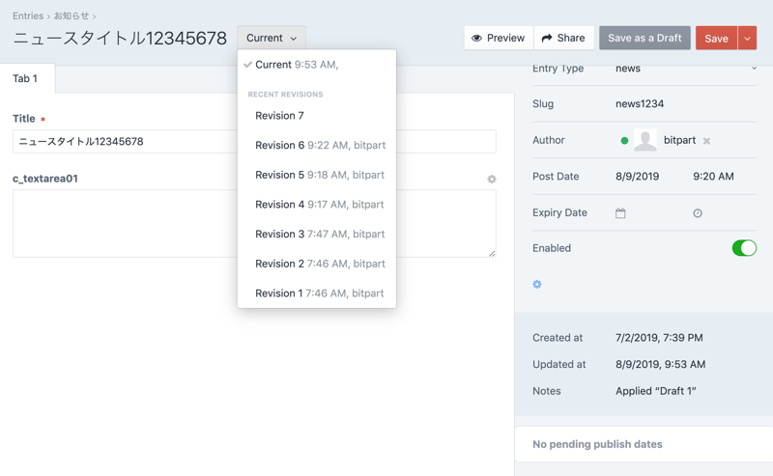Select the checked Current 9:53 AM revision
This screenshot has width=773, height=476.
pos(297,65)
